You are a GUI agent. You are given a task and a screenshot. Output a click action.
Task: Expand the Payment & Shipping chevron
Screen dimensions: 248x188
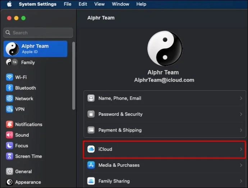point(241,130)
